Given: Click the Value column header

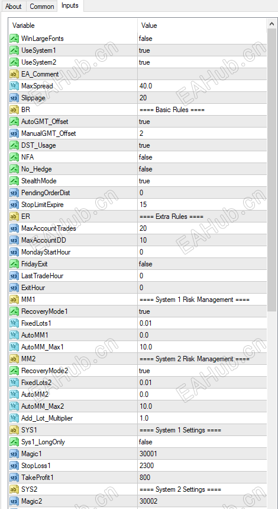Looking at the screenshot, I should [x=149, y=26].
